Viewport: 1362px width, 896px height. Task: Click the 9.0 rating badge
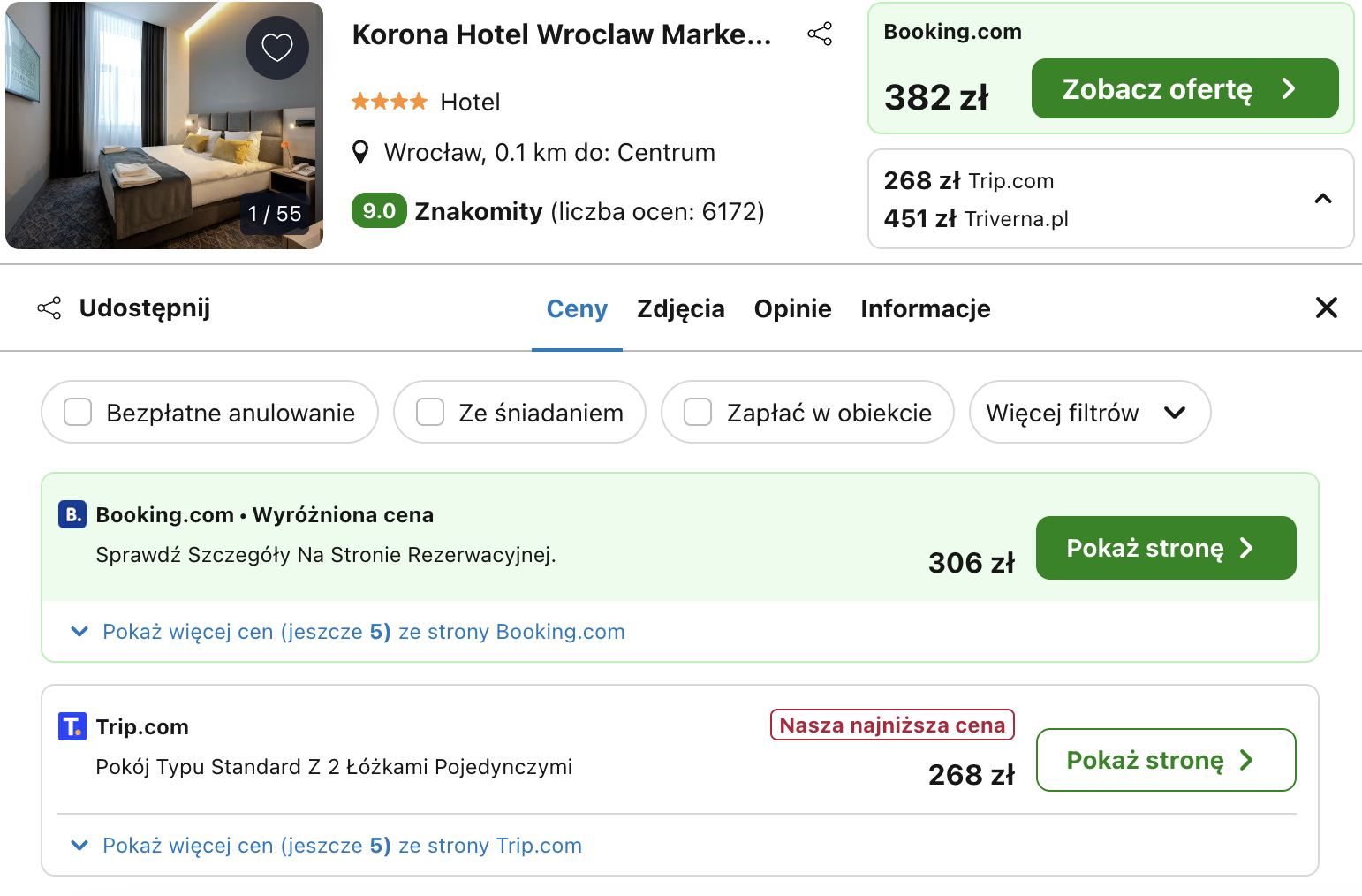click(379, 210)
